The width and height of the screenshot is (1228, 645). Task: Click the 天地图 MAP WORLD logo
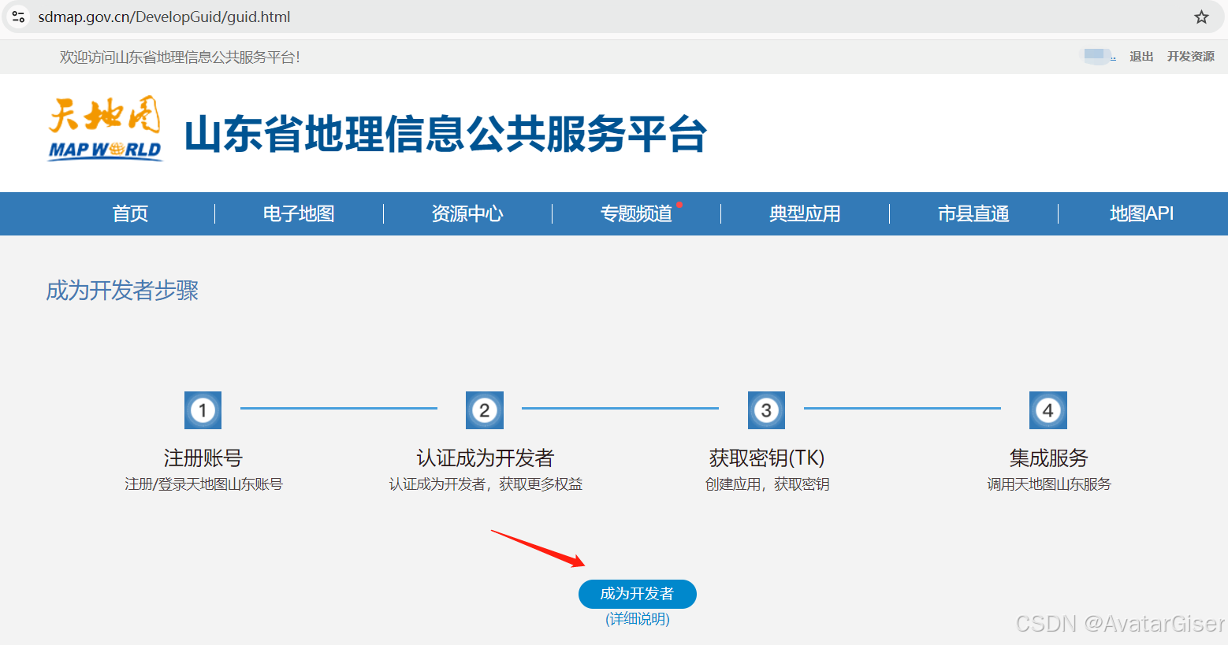pos(105,130)
